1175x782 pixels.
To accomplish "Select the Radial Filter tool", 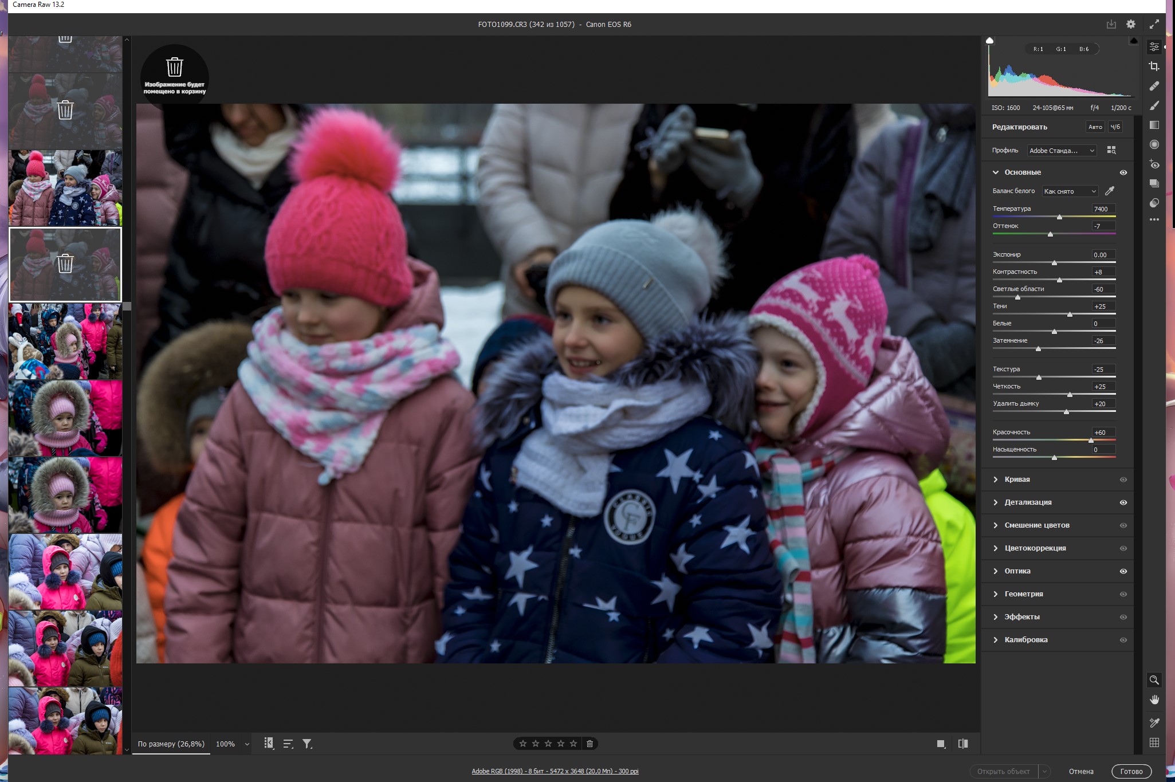I will point(1154,144).
